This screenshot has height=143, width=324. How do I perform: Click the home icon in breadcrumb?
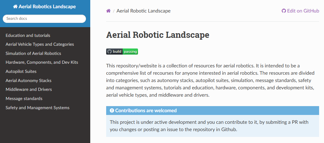tap(108, 11)
